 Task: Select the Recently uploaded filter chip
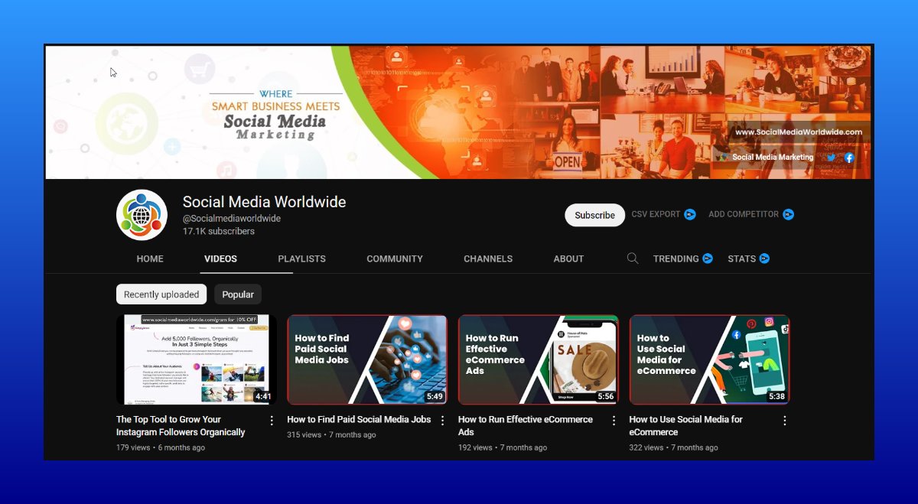pyautogui.click(x=161, y=294)
